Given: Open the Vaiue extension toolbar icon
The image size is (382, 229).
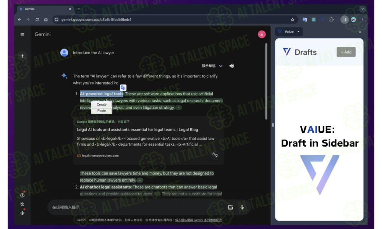Looking at the screenshot, I should (322, 19).
